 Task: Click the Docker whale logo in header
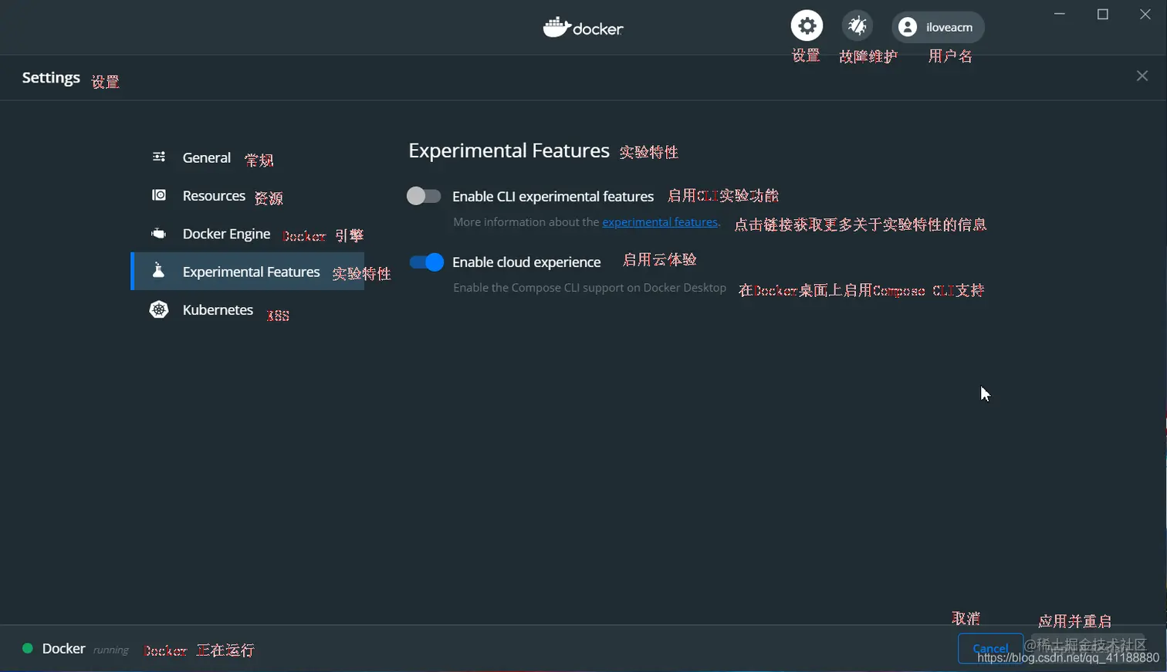click(x=583, y=28)
